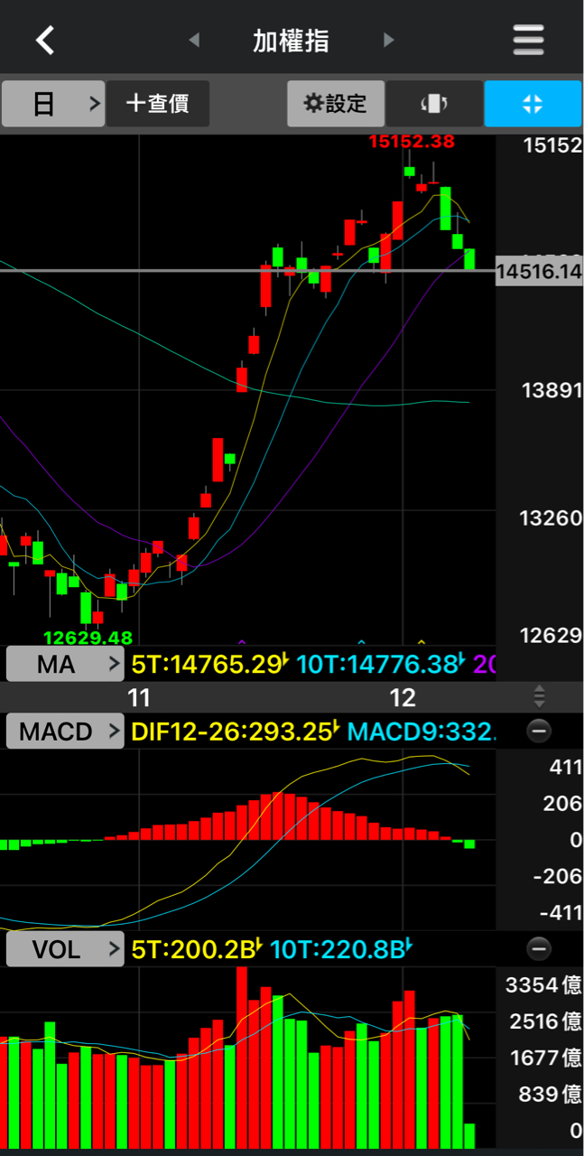584x1156 pixels.
Task: Select month 11 on the date axis
Action: (x=138, y=697)
